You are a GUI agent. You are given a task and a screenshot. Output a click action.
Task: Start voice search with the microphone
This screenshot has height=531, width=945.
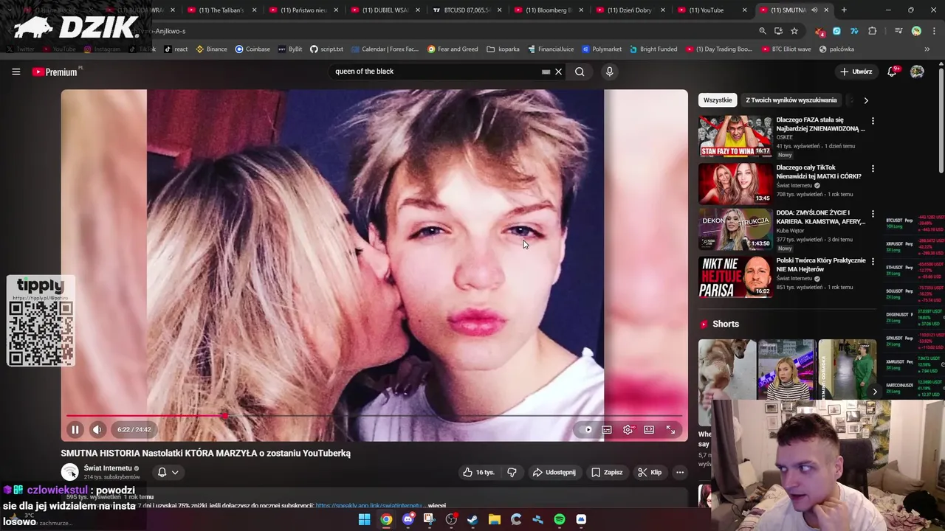(x=609, y=72)
